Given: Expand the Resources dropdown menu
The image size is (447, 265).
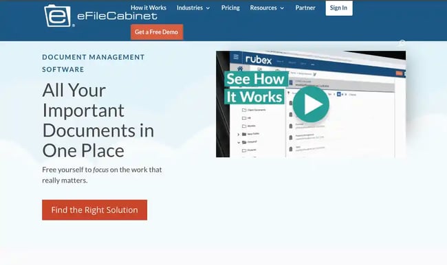Looking at the screenshot, I should click(267, 8).
